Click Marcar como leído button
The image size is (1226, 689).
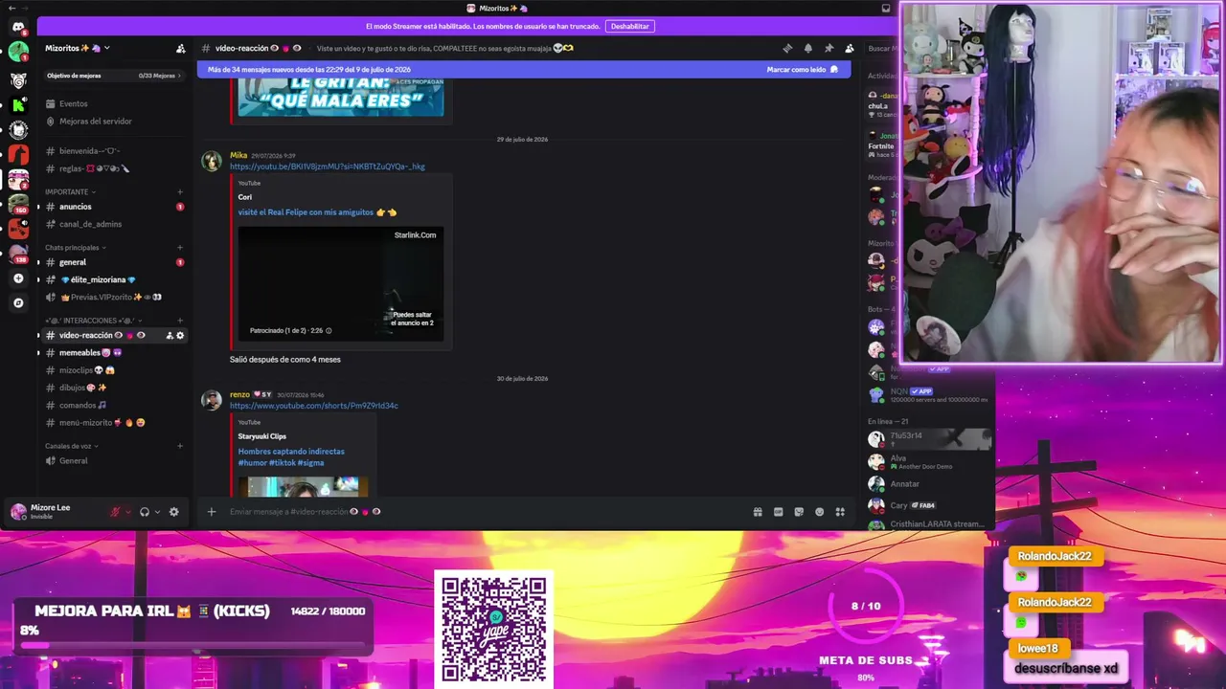[x=803, y=70]
